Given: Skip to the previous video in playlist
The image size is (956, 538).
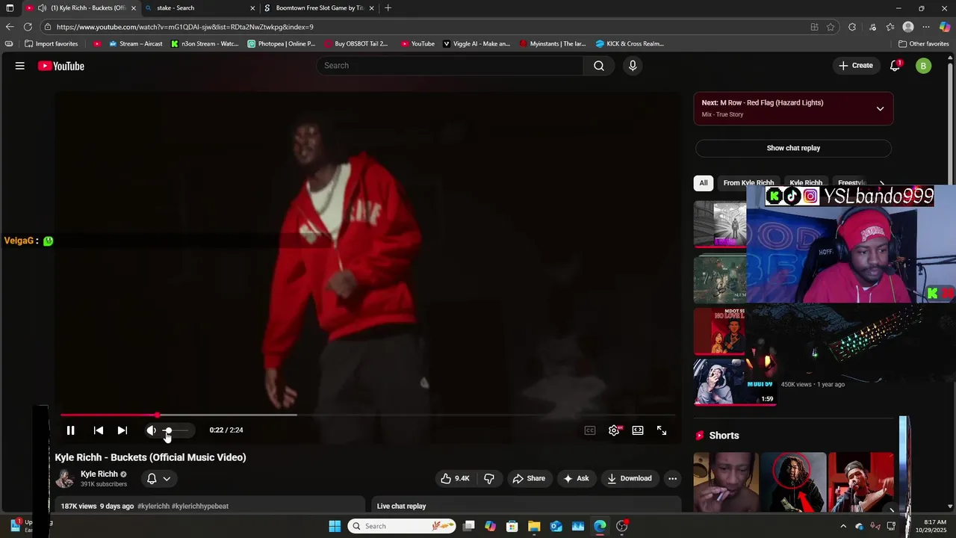Looking at the screenshot, I should pos(99,430).
